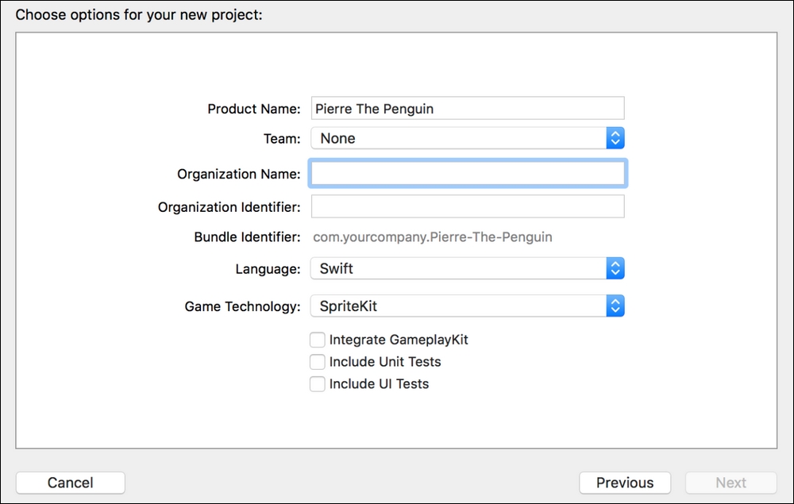Click the com.yourcompany.Pierre-The-Penguin bundle identifier text
This screenshot has width=794, height=504.
(x=433, y=237)
